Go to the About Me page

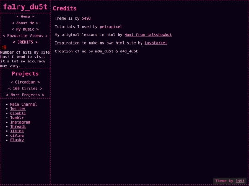coord(25,23)
